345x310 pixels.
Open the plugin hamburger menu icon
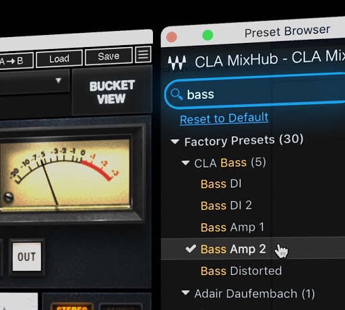coord(143,54)
